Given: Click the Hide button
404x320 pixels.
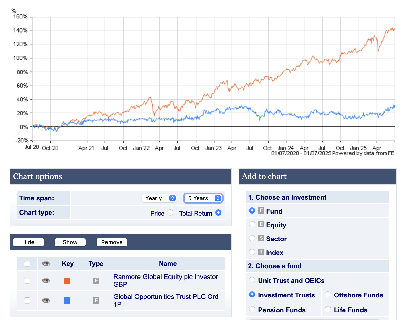Looking at the screenshot, I should pyautogui.click(x=28, y=242).
